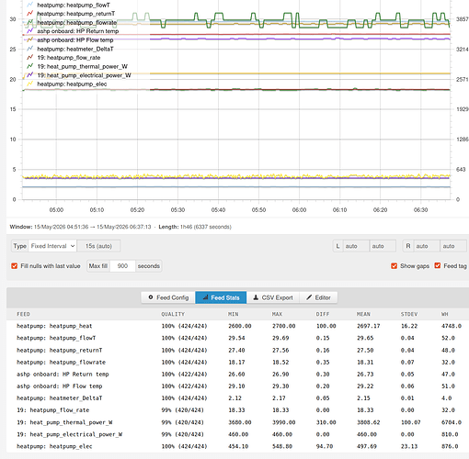
Task: Click the HP Return temp purple legend icon
Action: pyautogui.click(x=29, y=31)
